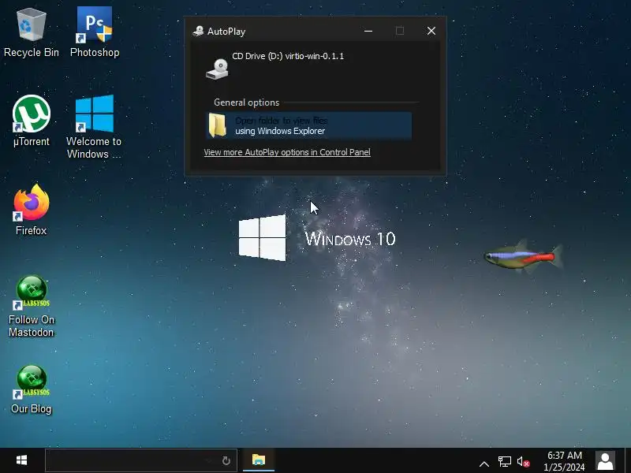Show hidden system tray icons
Viewport: 631px width, 473px height.
coord(484,464)
